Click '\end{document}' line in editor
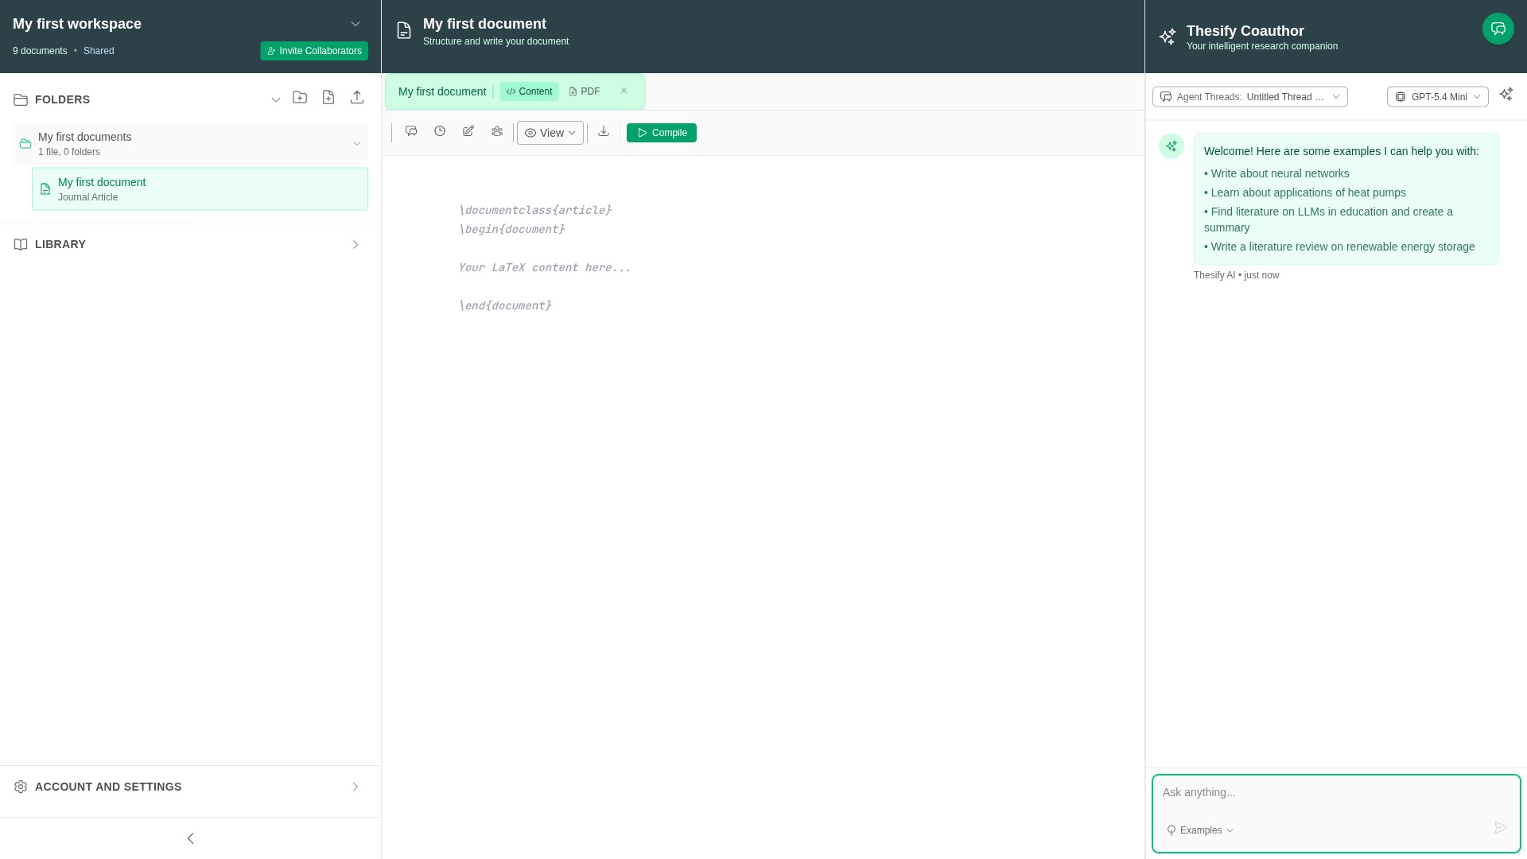1527x859 pixels. click(x=505, y=306)
